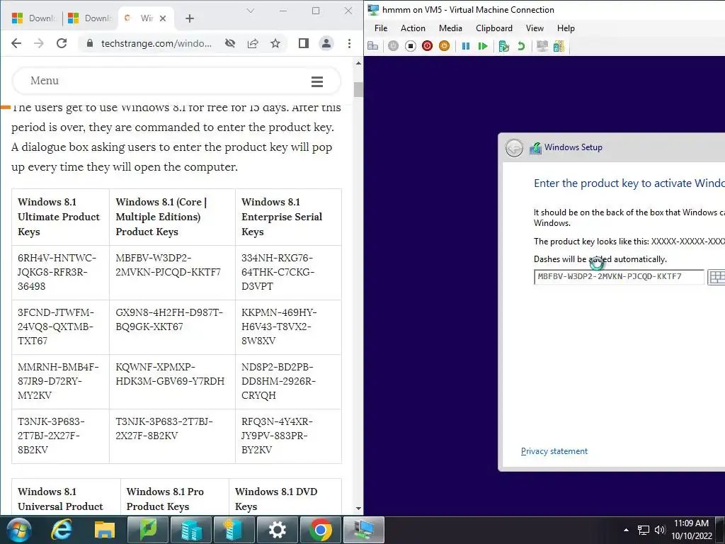Click the back arrow in Windows Setup

[x=514, y=148]
